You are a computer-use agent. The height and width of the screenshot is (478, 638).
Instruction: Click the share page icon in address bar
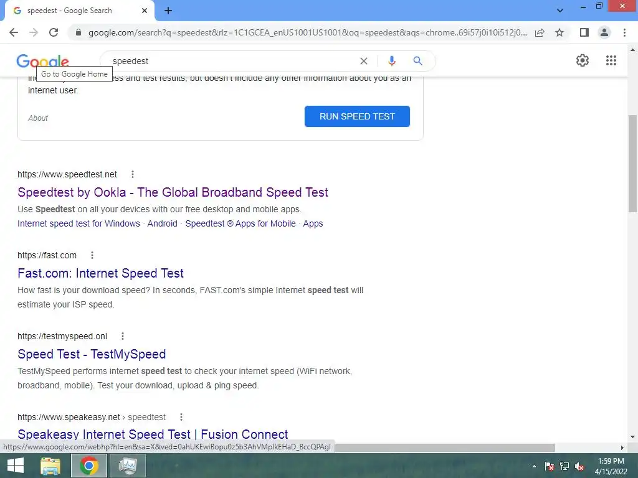(x=540, y=32)
